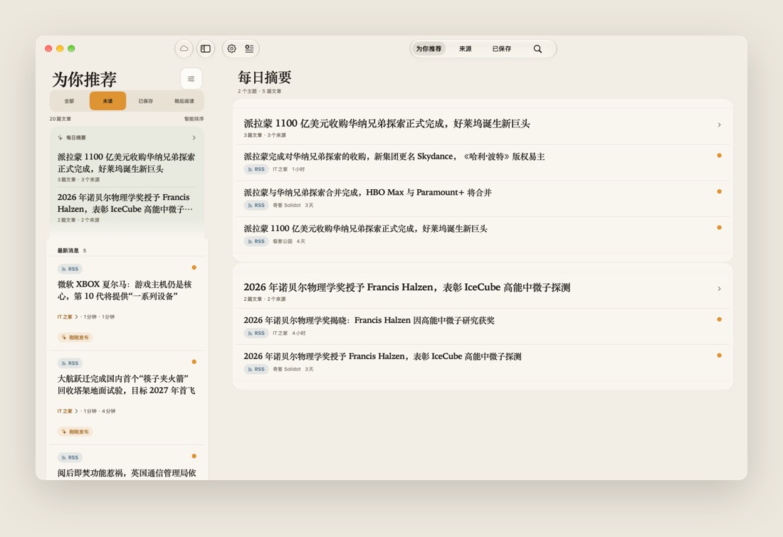Click unread dot on 阅后即焚 article
This screenshot has height=537, width=783.
[x=194, y=456]
